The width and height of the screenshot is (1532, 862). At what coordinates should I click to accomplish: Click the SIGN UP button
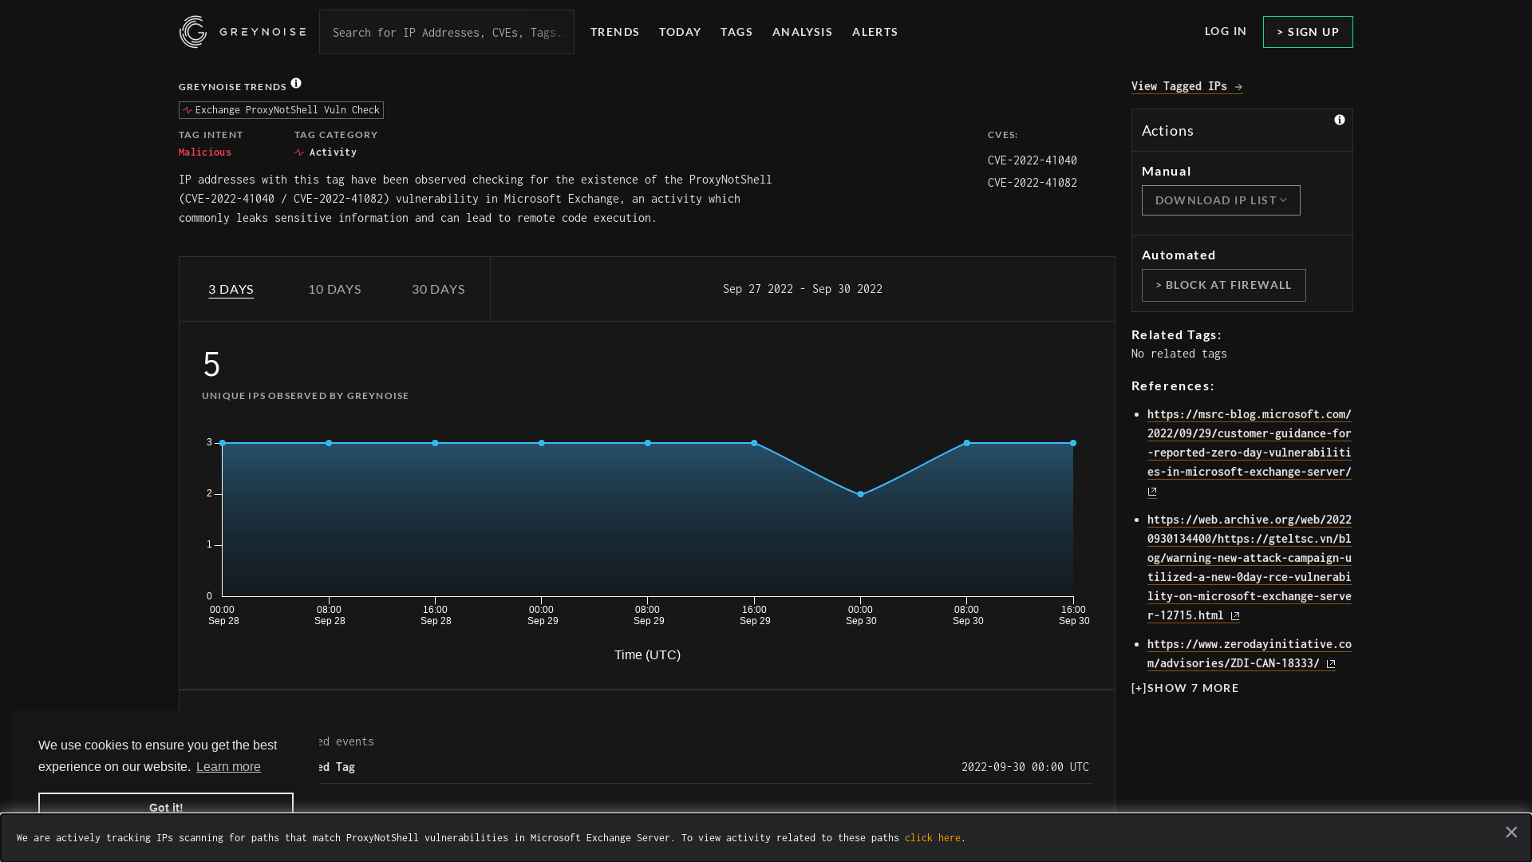pyautogui.click(x=1307, y=32)
